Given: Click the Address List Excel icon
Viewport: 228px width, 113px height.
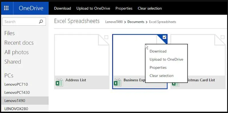Looking at the screenshot, I should pyautogui.click(x=59, y=82).
